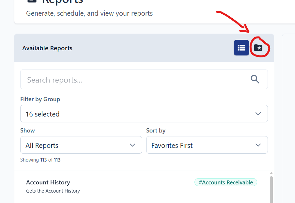The height and width of the screenshot is (203, 295).
Task: Click the Showing 113 of 113 count
Action: point(40,160)
